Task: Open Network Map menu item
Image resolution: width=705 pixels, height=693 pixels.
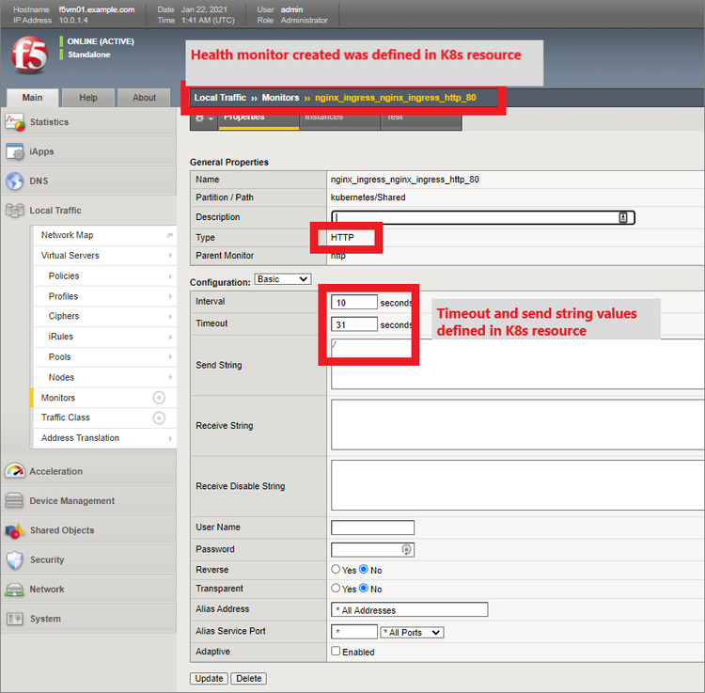Action: point(104,235)
